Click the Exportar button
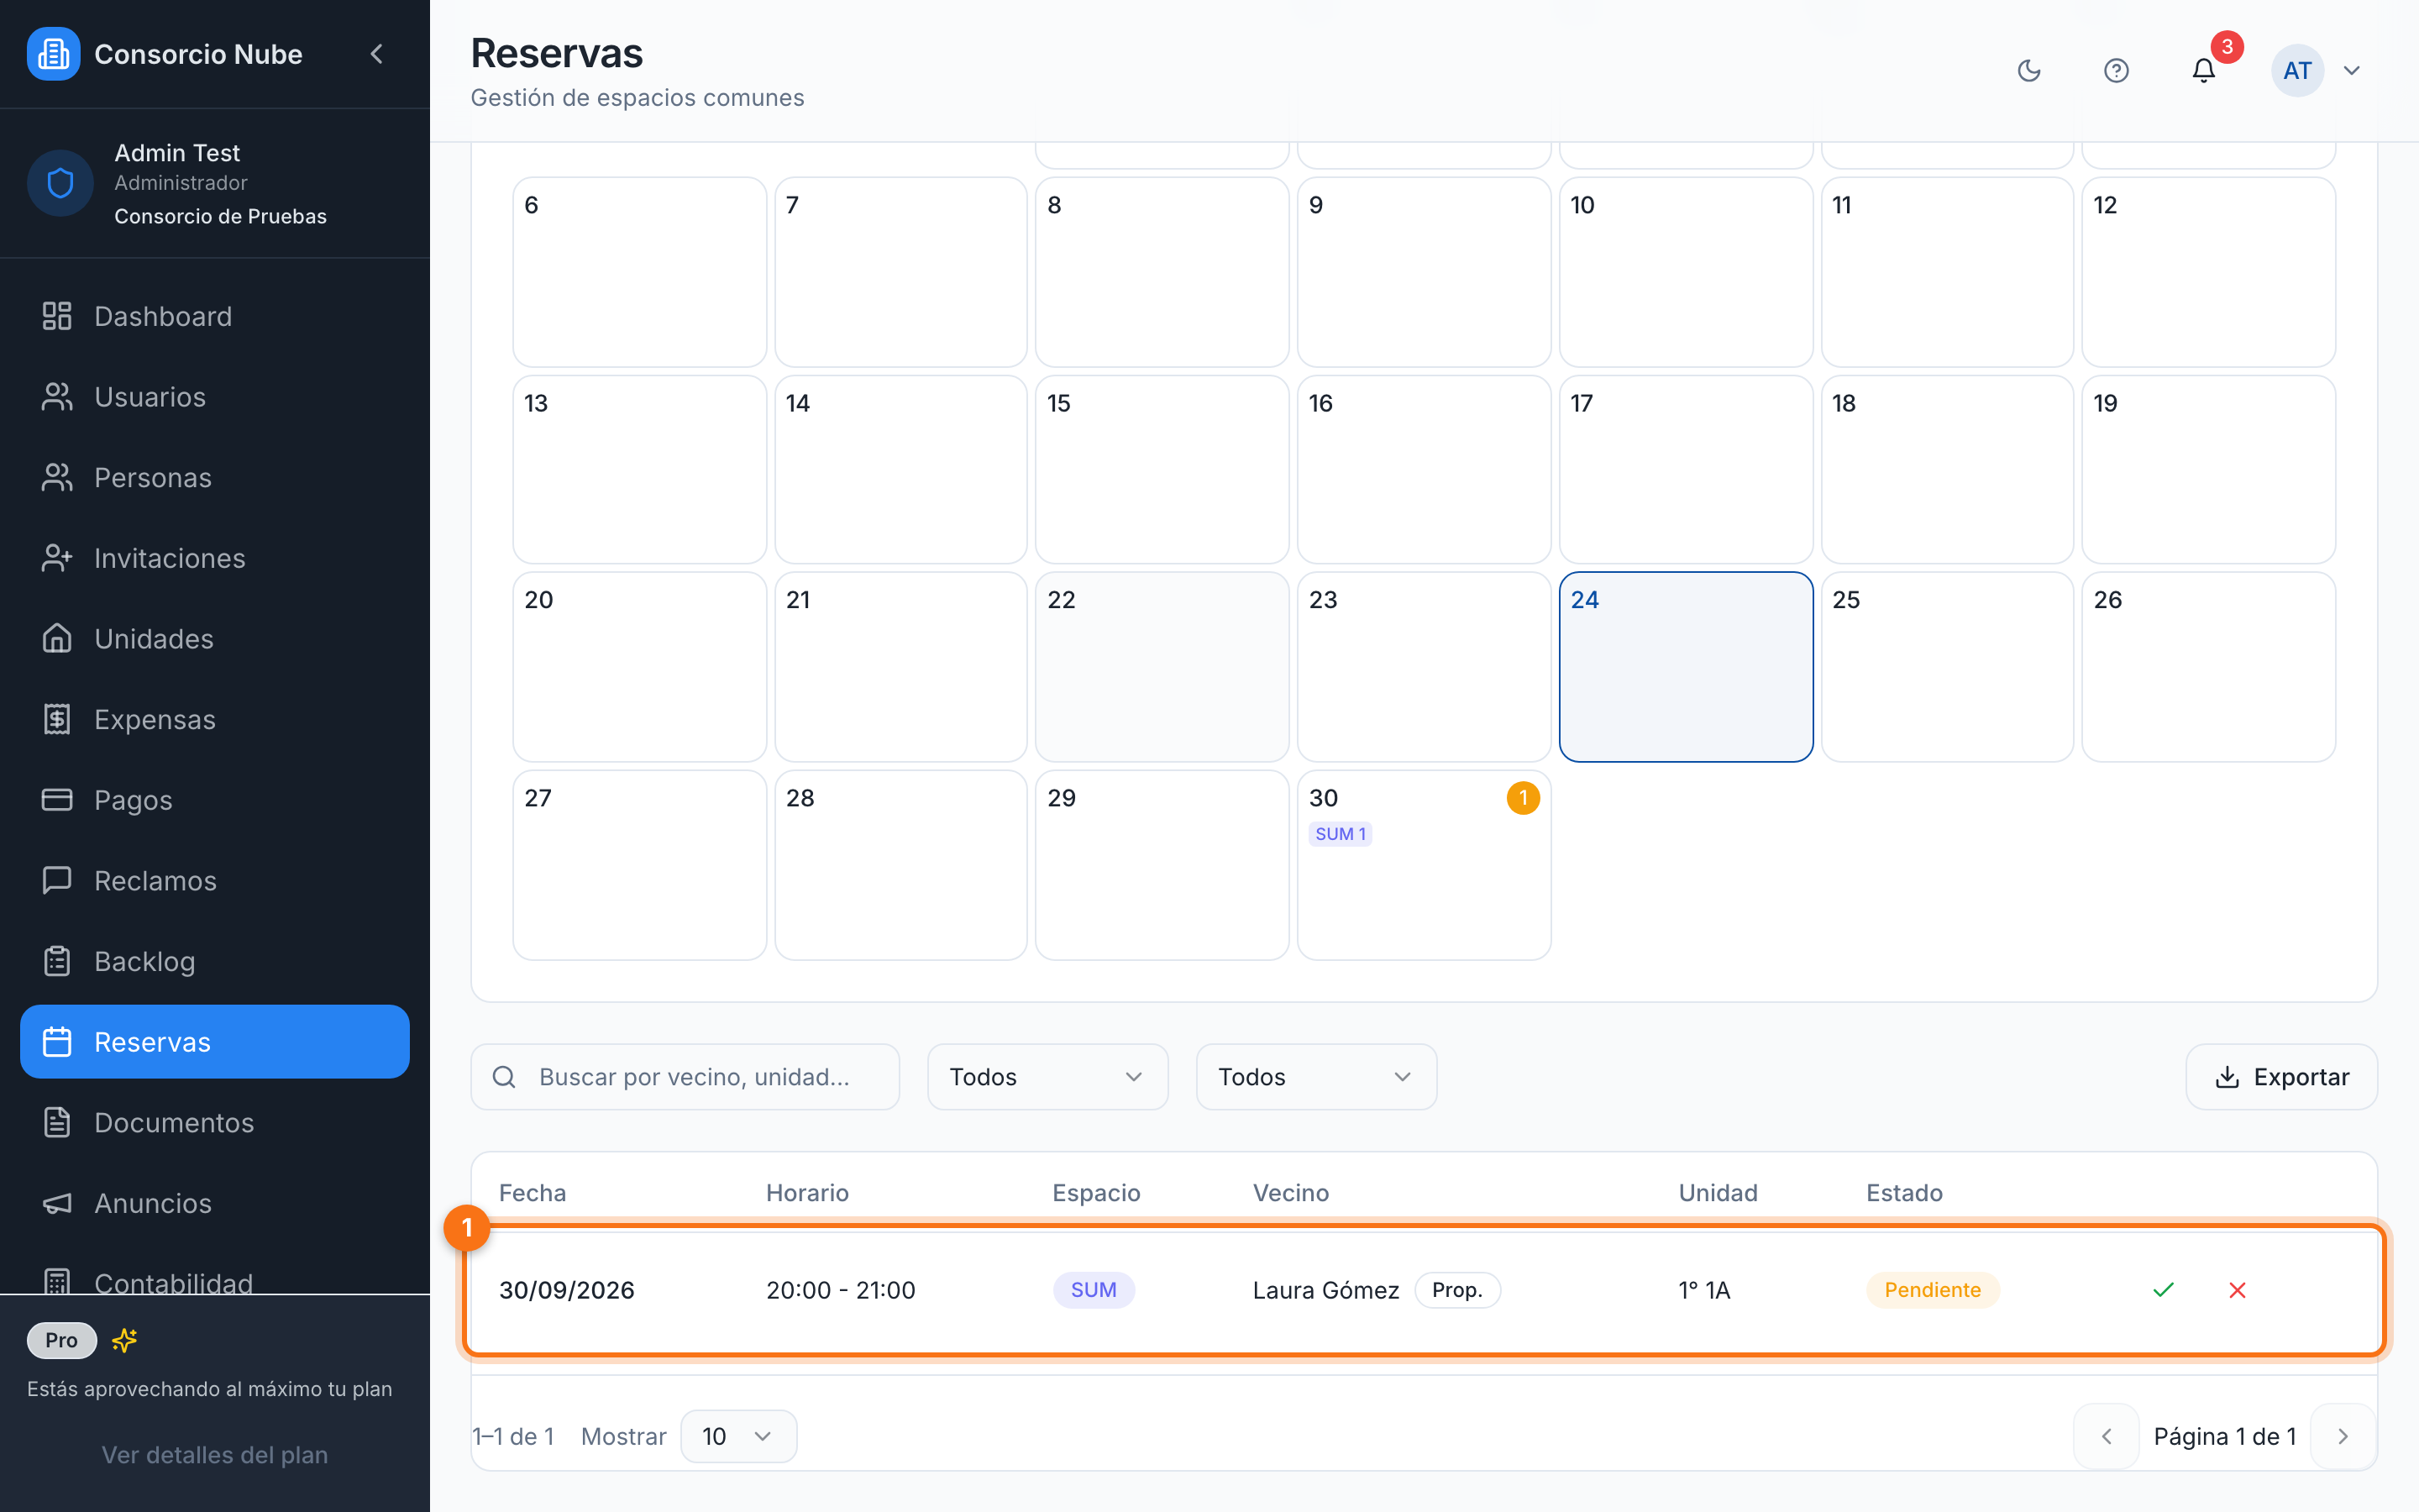This screenshot has height=1512, width=2419. tap(2282, 1077)
